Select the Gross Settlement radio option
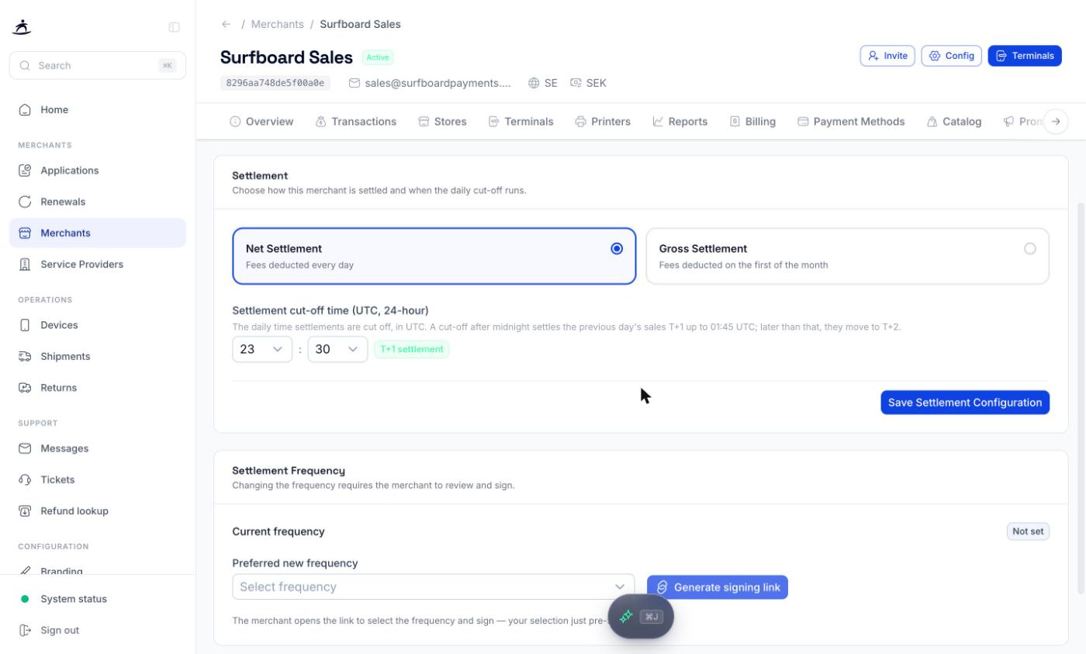Viewport: 1086px width, 654px height. [x=1029, y=248]
